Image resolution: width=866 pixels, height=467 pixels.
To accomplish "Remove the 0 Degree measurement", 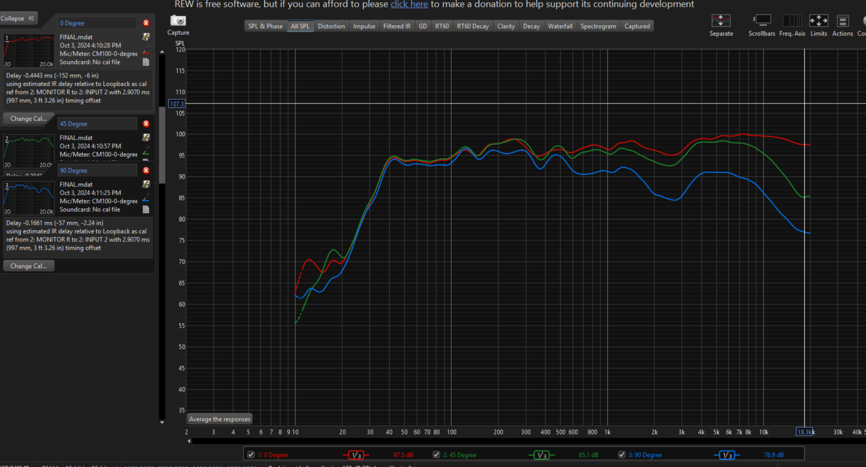I will click(146, 23).
